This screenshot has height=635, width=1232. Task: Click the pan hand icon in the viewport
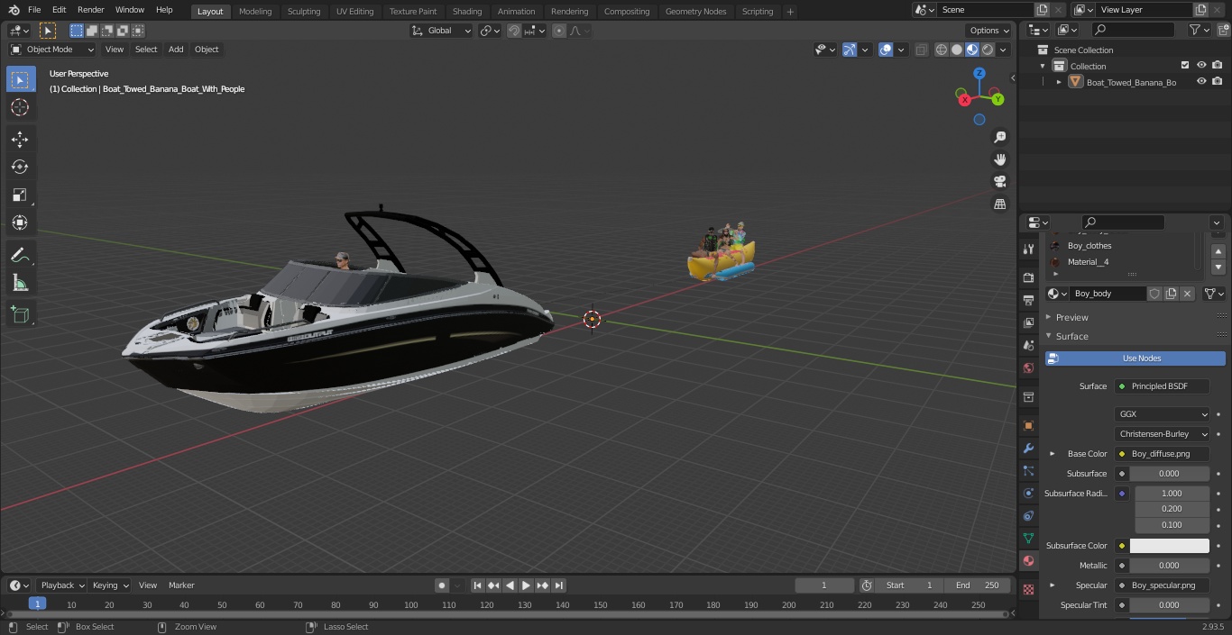point(999,159)
